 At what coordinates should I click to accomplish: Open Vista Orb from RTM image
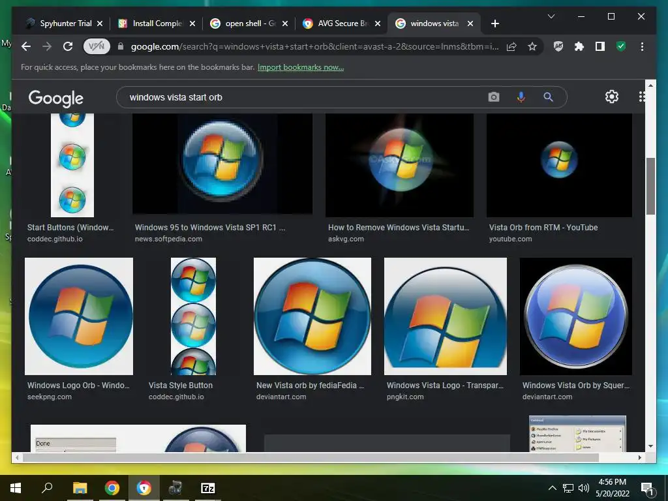pyautogui.click(x=559, y=165)
